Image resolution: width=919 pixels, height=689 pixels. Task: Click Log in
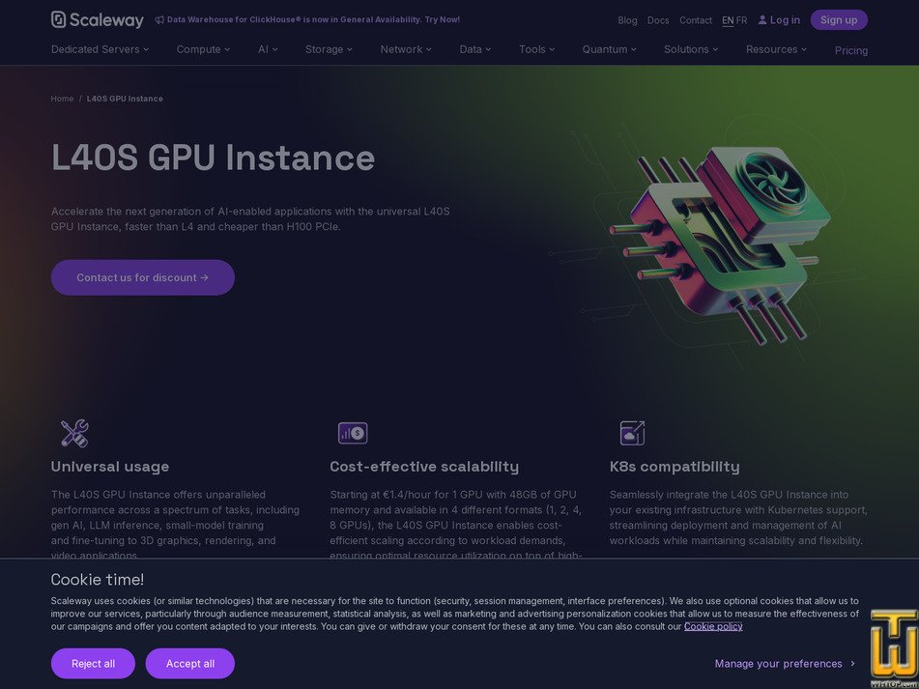[x=779, y=20]
